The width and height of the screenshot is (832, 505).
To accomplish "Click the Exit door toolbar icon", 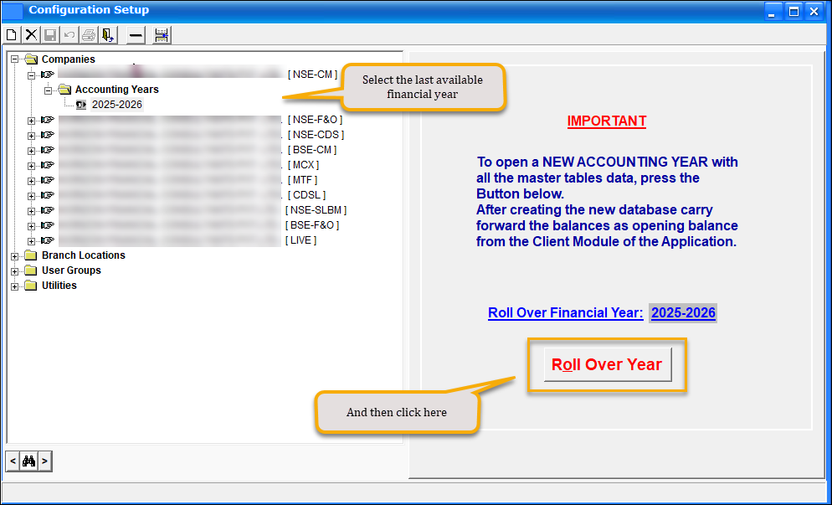I will coord(108,34).
